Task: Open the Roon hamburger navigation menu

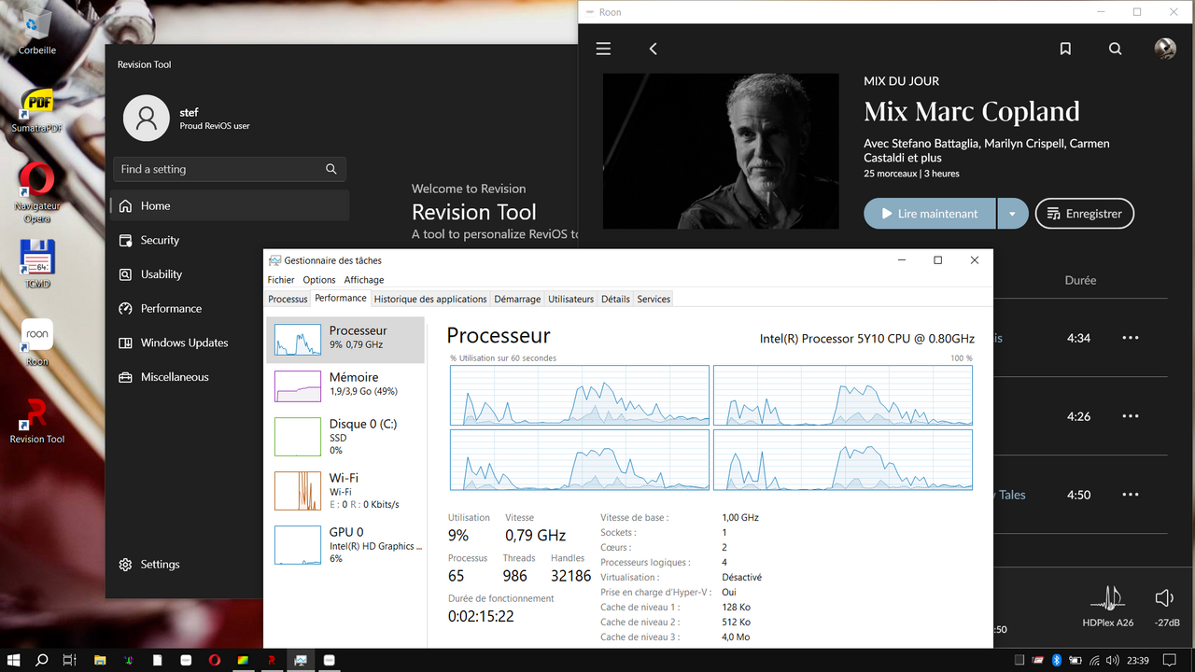Action: pos(603,49)
